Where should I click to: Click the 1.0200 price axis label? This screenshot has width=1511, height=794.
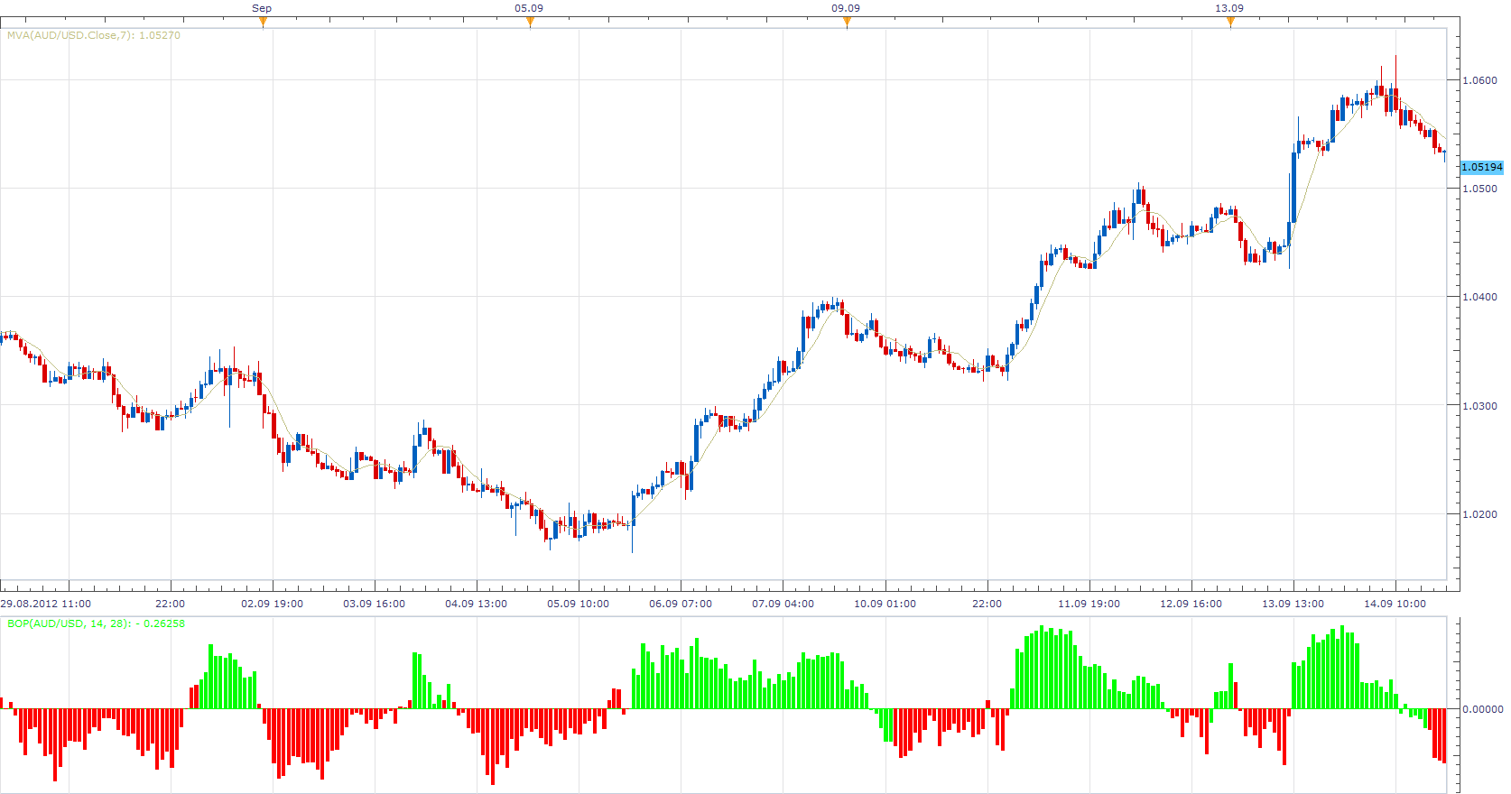1479,514
